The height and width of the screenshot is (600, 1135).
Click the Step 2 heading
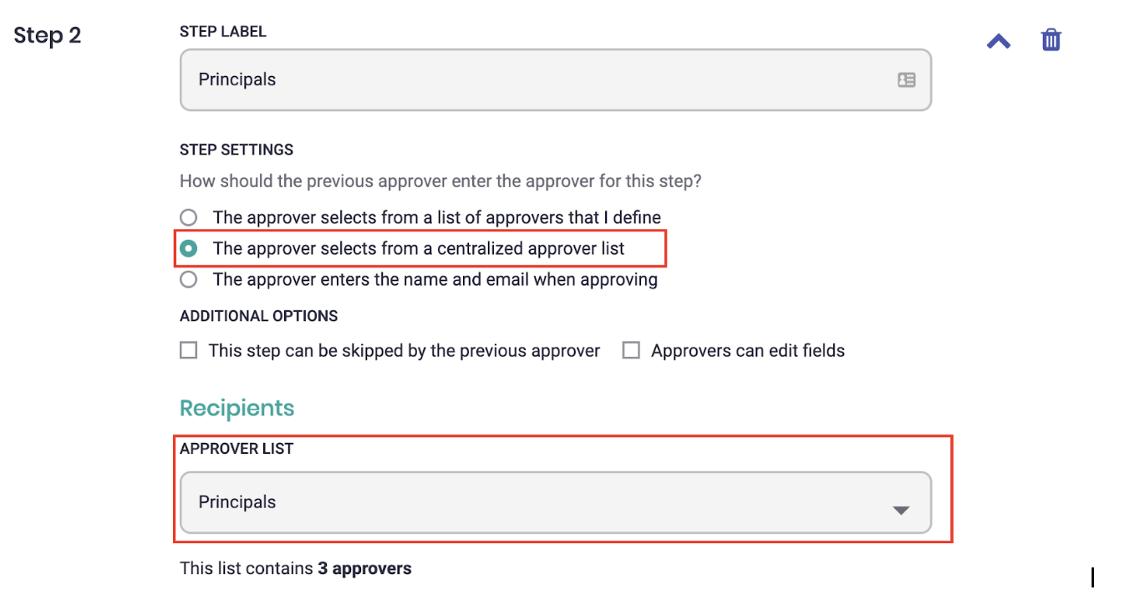pyautogui.click(x=48, y=36)
